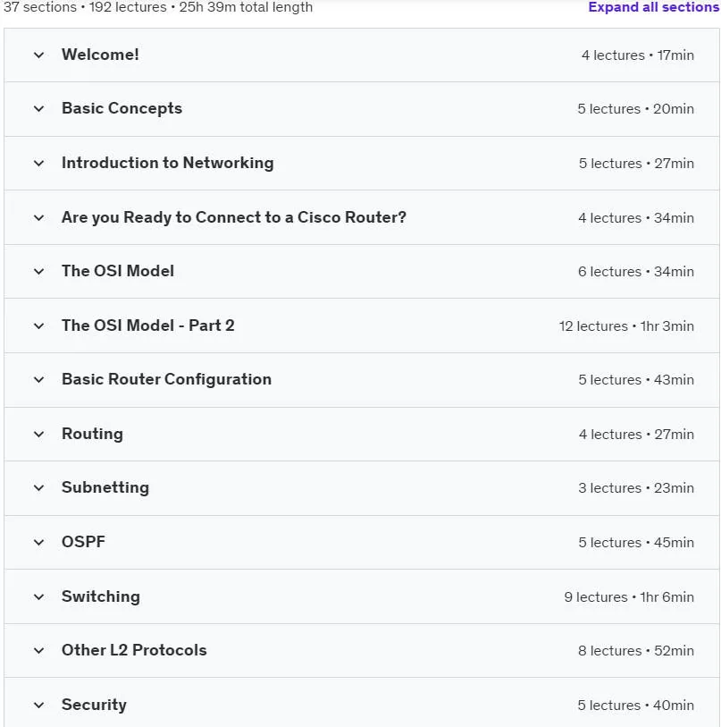Expand the Other L2 Protocols chevron
The height and width of the screenshot is (727, 721).
pyautogui.click(x=39, y=650)
